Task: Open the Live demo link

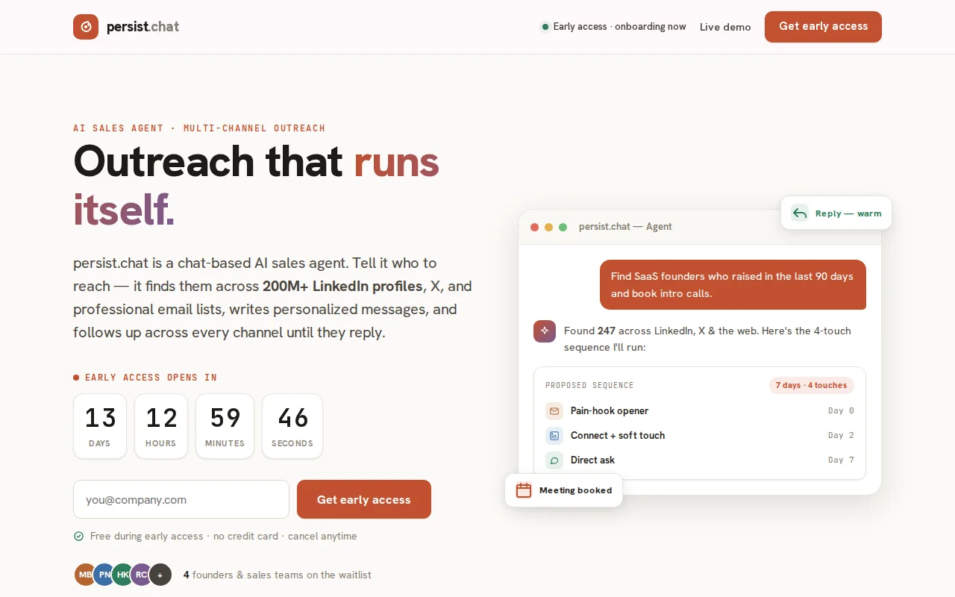Action: [x=725, y=27]
